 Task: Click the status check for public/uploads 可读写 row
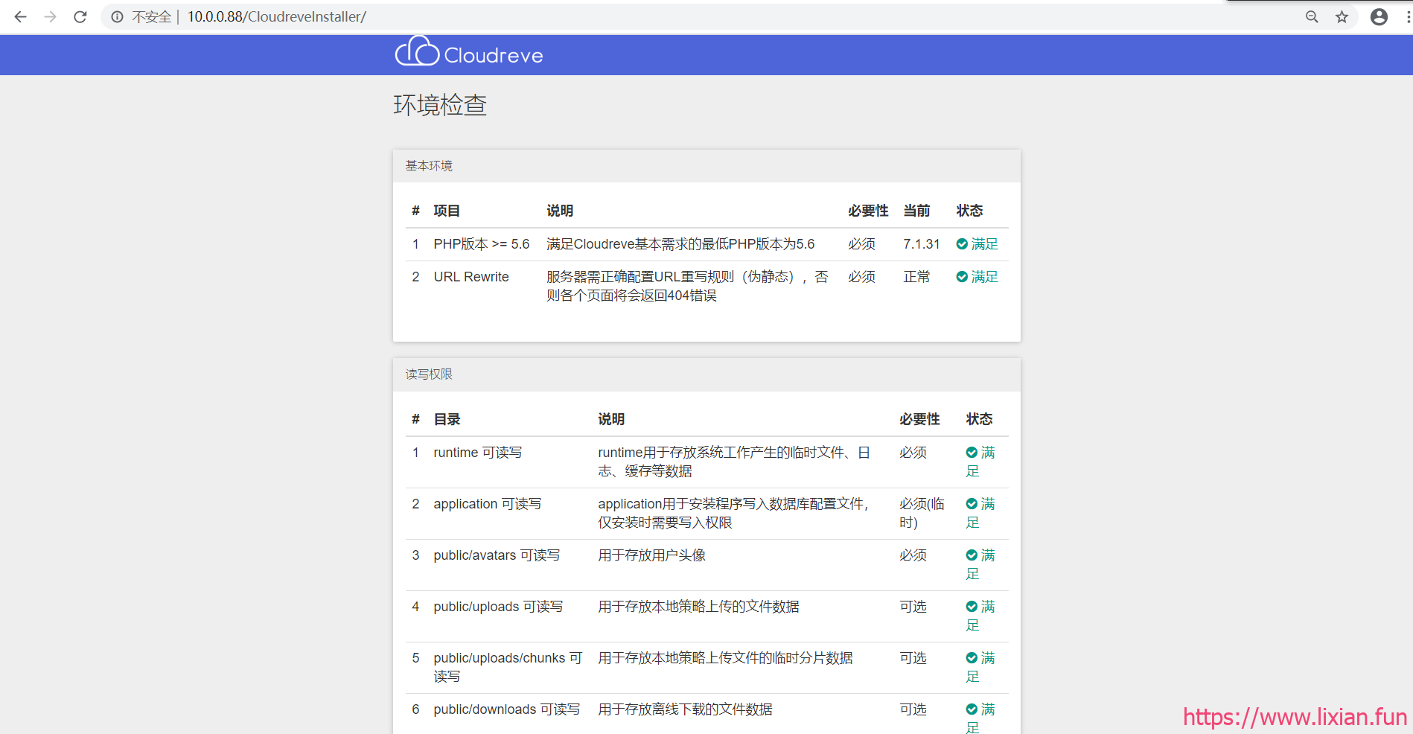[x=972, y=607]
